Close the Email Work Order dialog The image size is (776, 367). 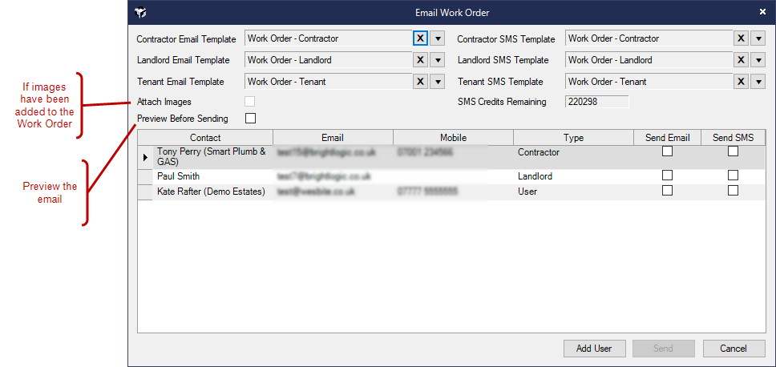(762, 12)
